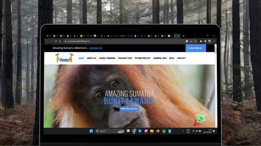Open the taskbar clock and date
Screen dimensions: 261x146
coord(208,131)
